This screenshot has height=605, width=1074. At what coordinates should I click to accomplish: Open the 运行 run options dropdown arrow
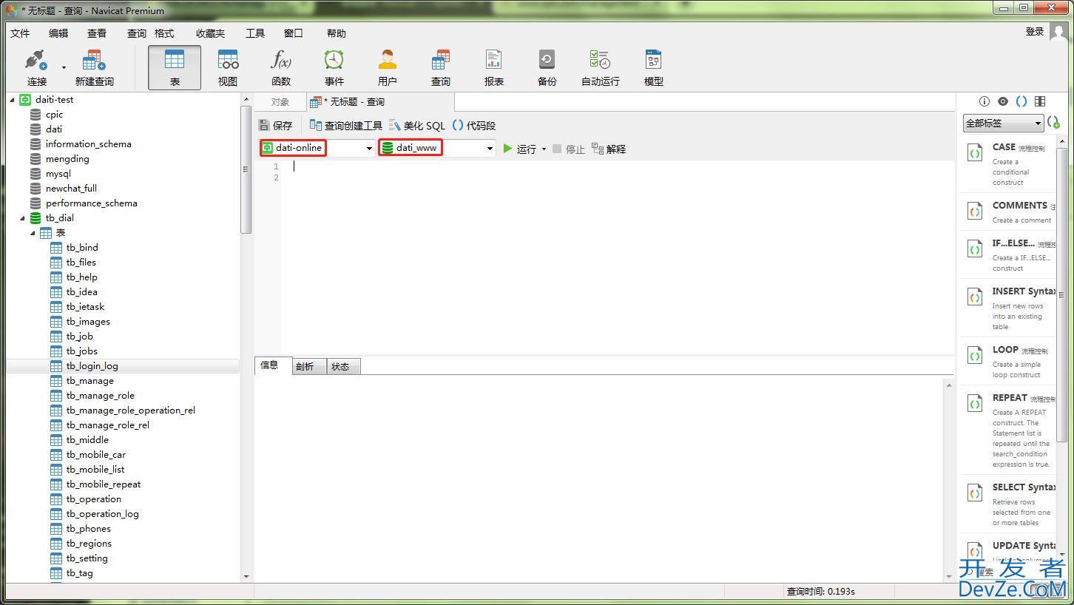[544, 149]
